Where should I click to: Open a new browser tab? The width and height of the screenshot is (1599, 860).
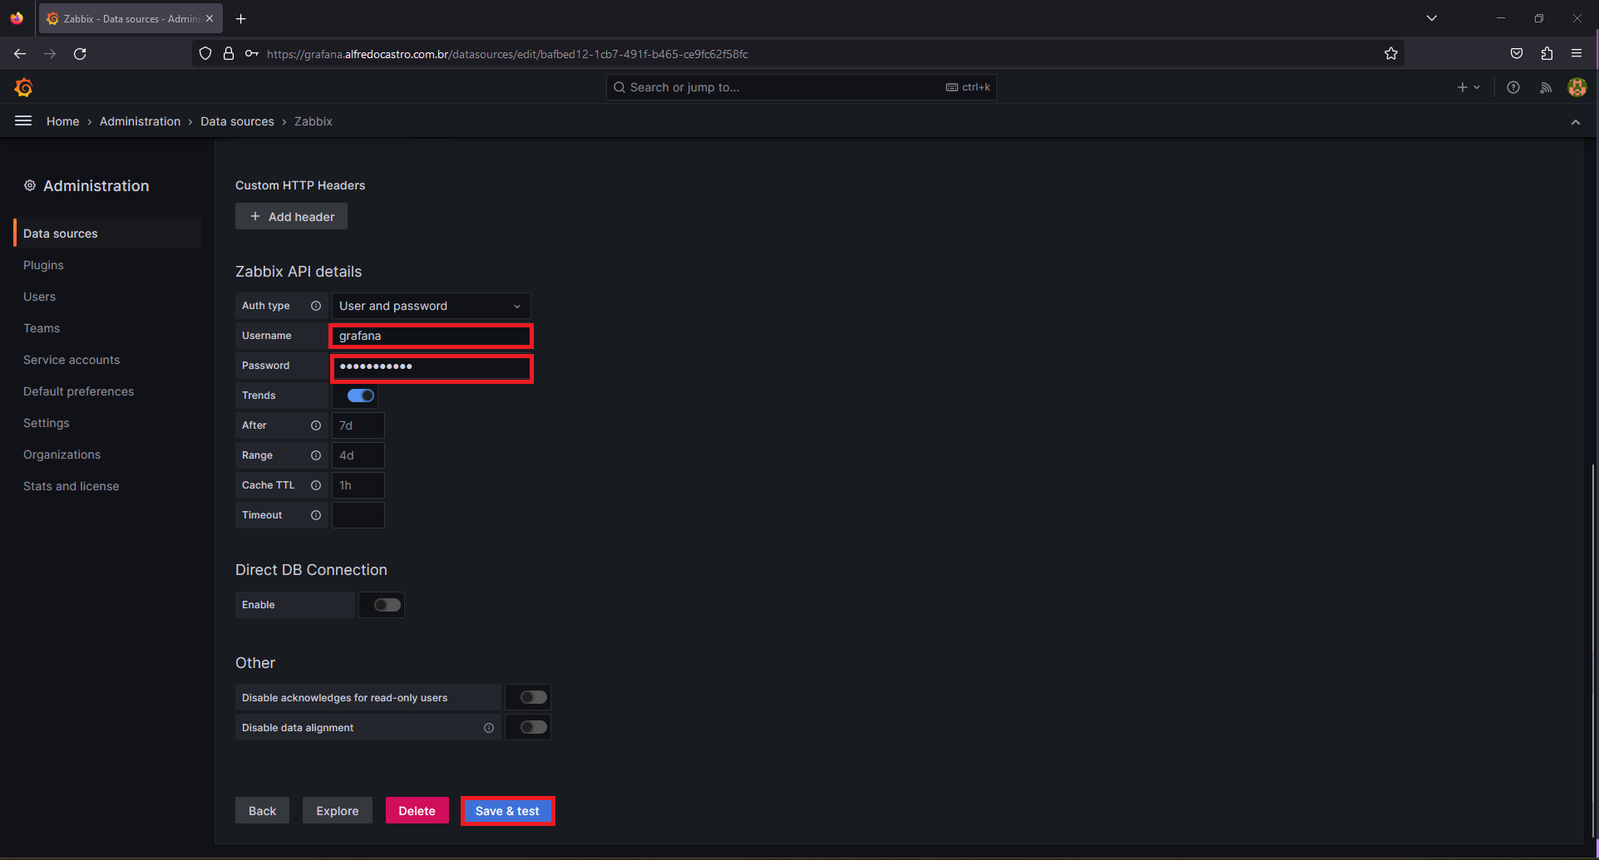[241, 18]
